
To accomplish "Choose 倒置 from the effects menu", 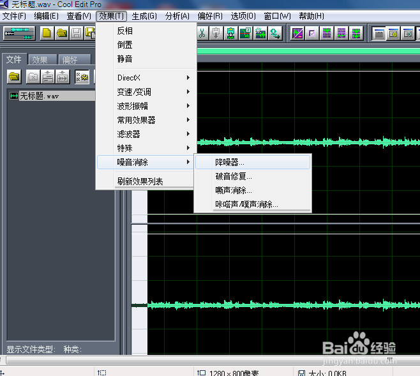I will pos(146,45).
